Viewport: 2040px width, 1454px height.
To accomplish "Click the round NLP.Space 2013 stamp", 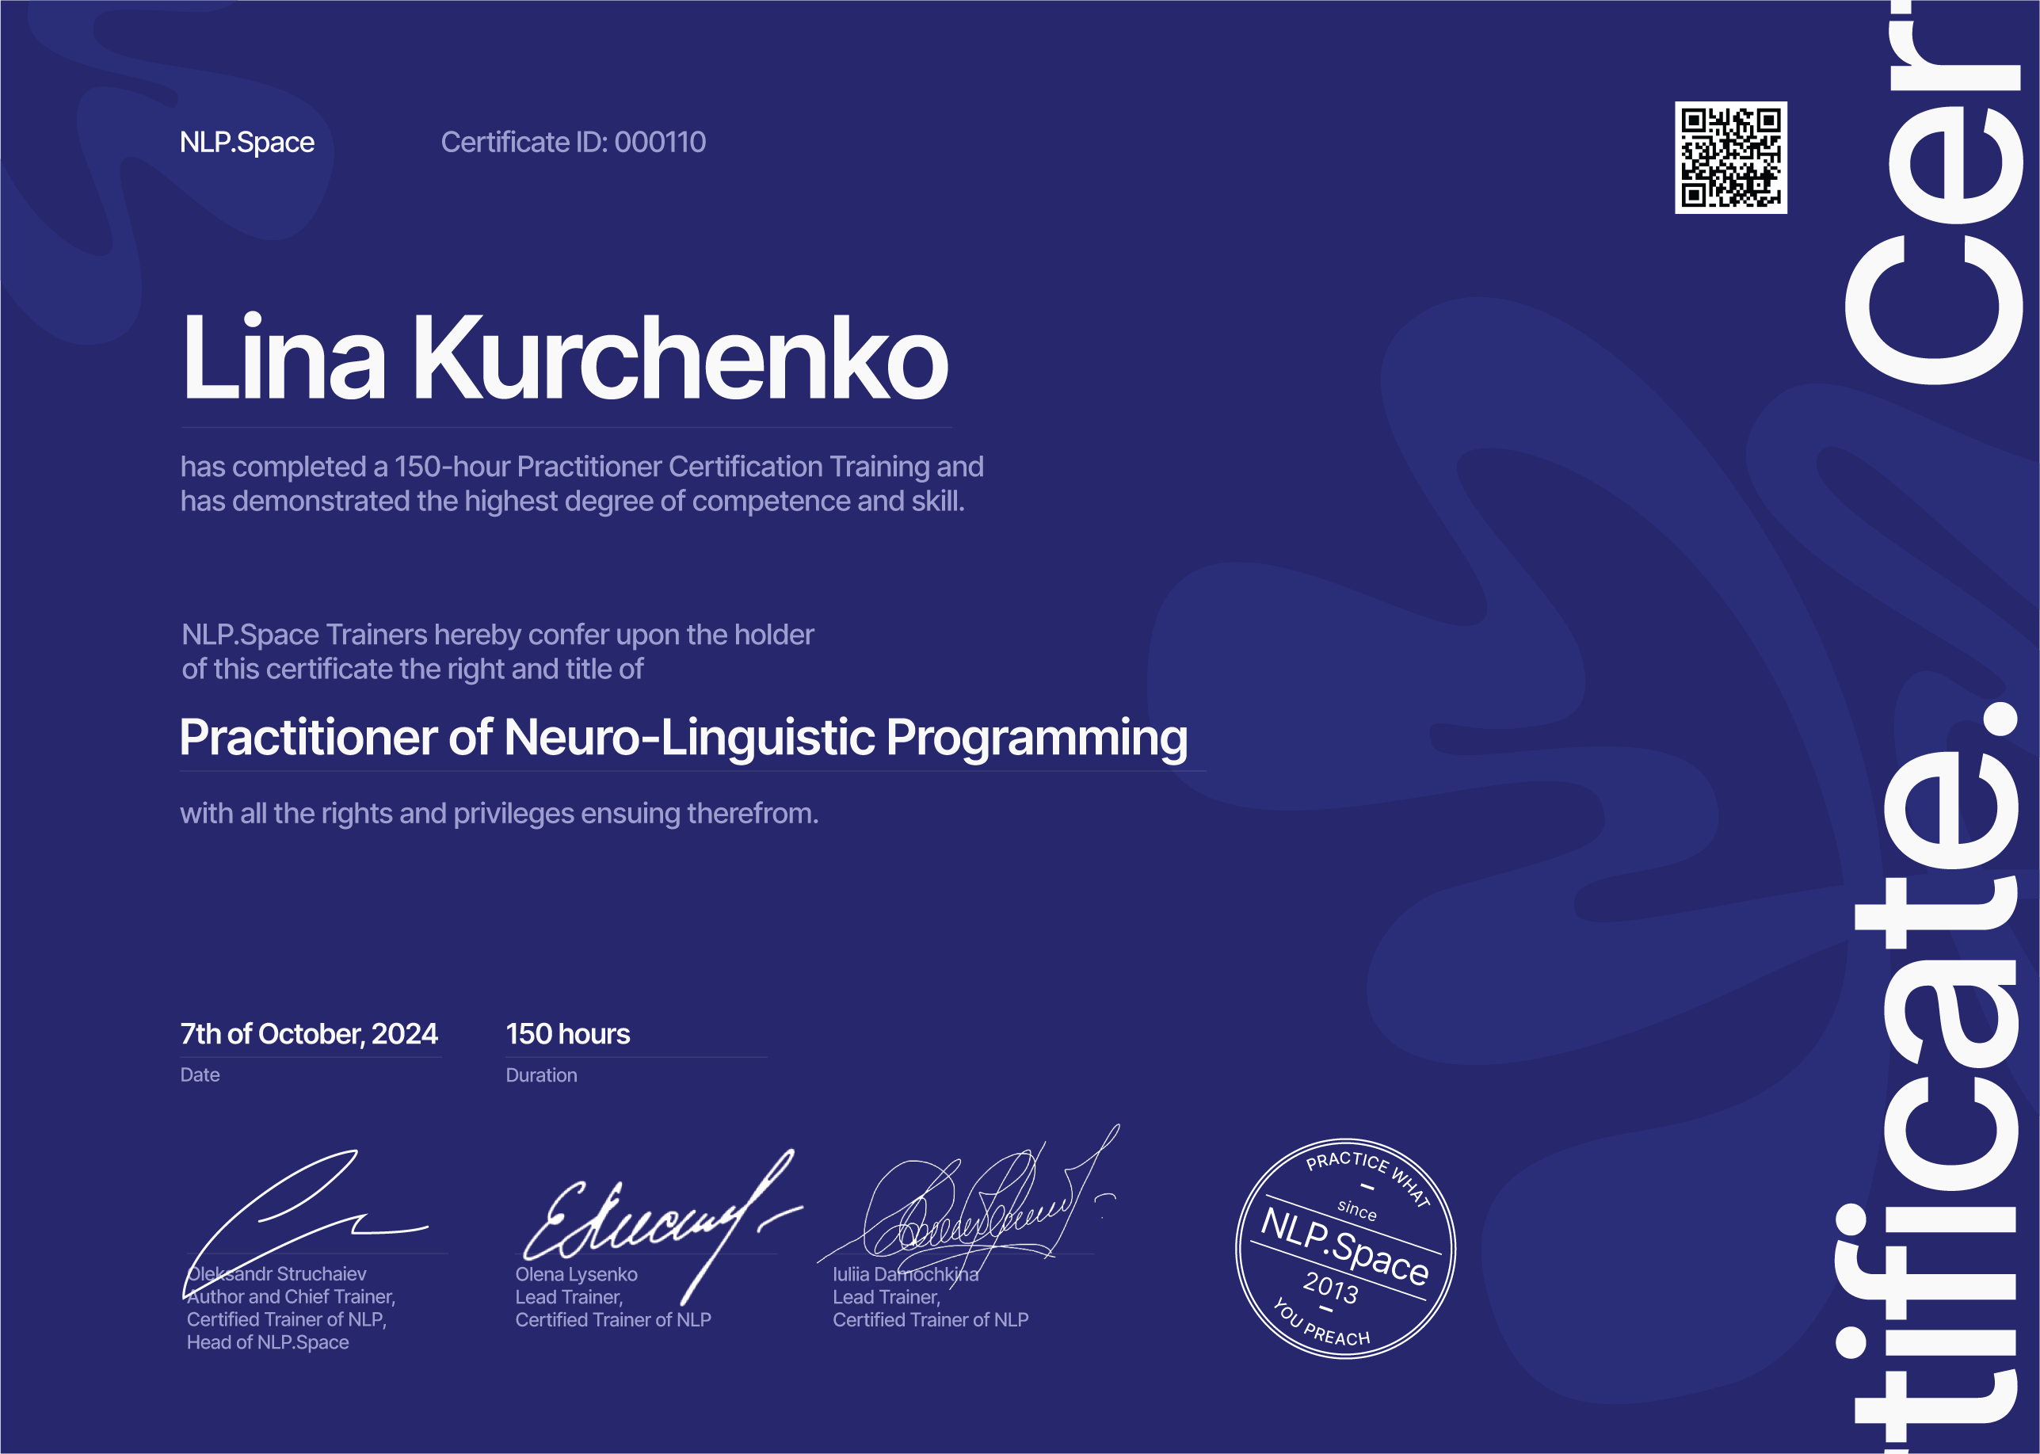I will point(1344,1249).
